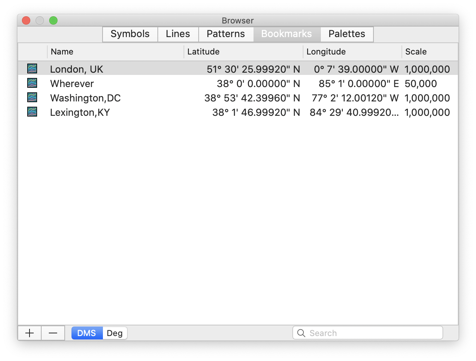
Task: Remove the selected bookmark with the minus icon
Action: (x=53, y=333)
